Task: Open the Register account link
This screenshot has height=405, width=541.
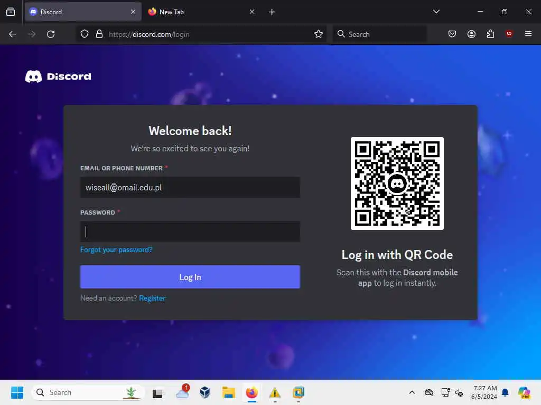Action: [x=152, y=298]
